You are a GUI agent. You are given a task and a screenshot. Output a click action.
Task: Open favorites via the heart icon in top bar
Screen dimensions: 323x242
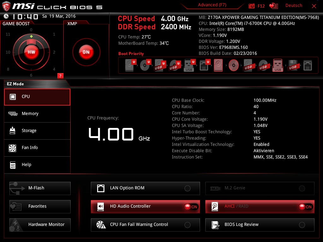click(273, 6)
